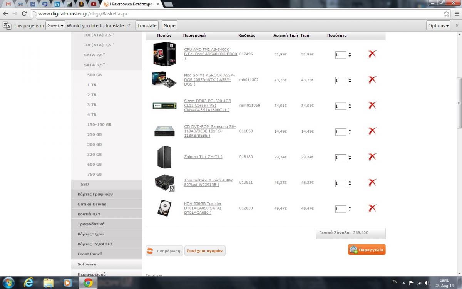Viewport: 462px width, 289px height.
Task: Open Front Panel sidebar category
Action: pos(90,254)
